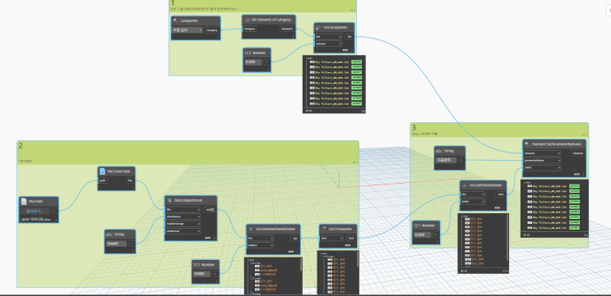This screenshot has width=611, height=296.
Task: Click the readAsStrings input port on Data.ImportExcel
Action: tap(183, 224)
